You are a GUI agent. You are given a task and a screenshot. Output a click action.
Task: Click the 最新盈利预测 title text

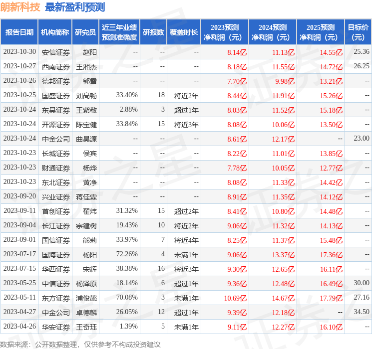[x=75, y=7]
